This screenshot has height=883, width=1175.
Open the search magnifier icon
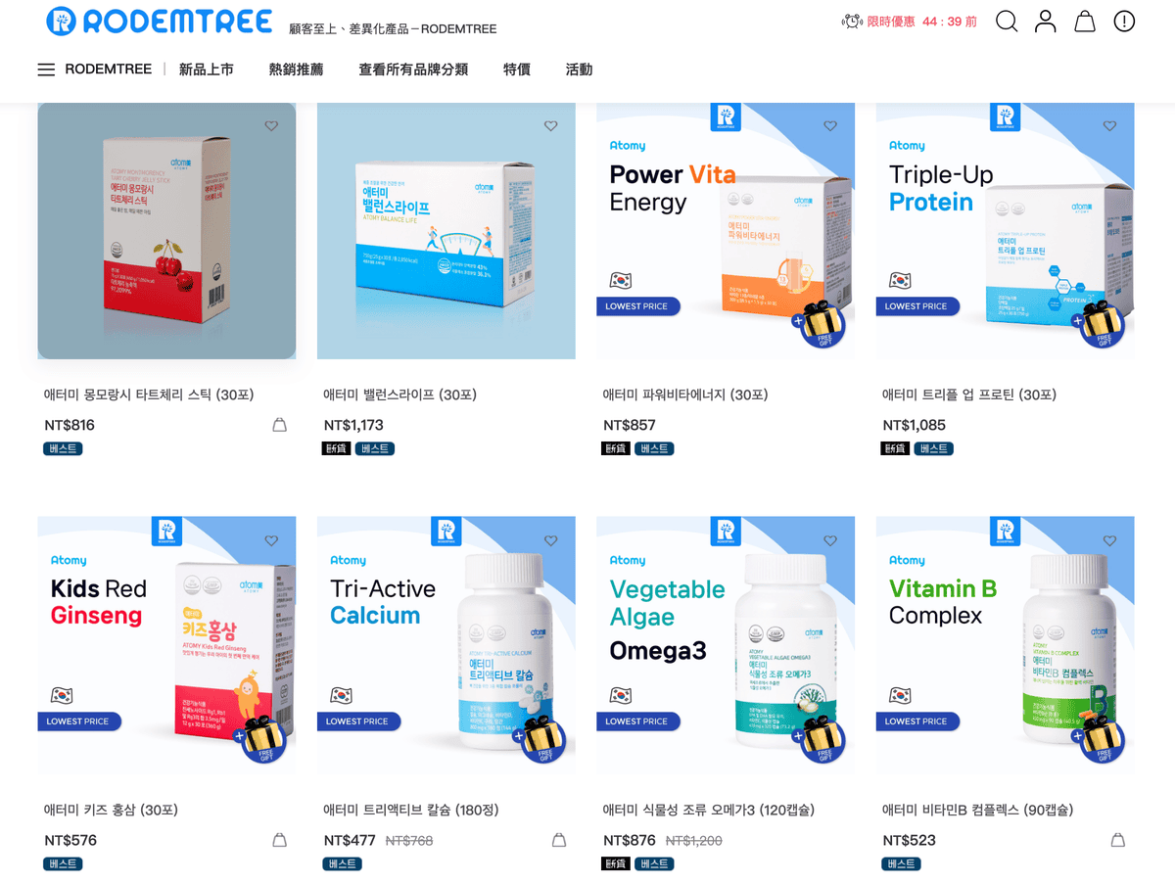[x=1007, y=21]
